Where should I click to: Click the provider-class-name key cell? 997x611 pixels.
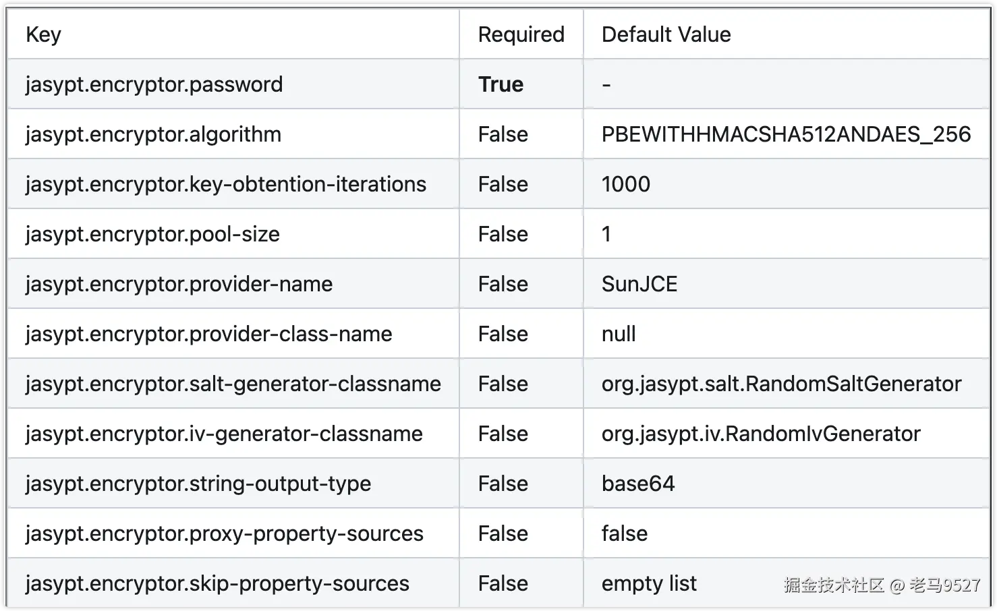point(208,334)
